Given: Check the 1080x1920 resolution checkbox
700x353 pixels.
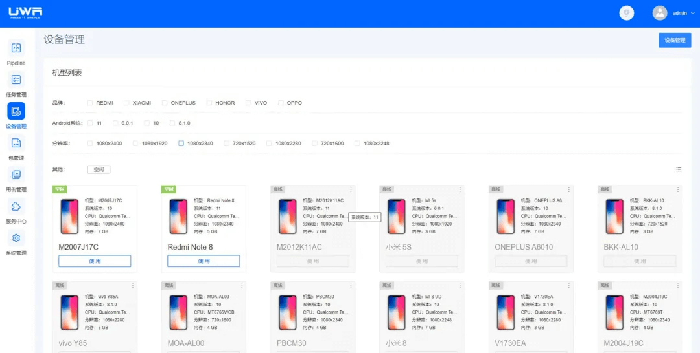Looking at the screenshot, I should point(135,144).
